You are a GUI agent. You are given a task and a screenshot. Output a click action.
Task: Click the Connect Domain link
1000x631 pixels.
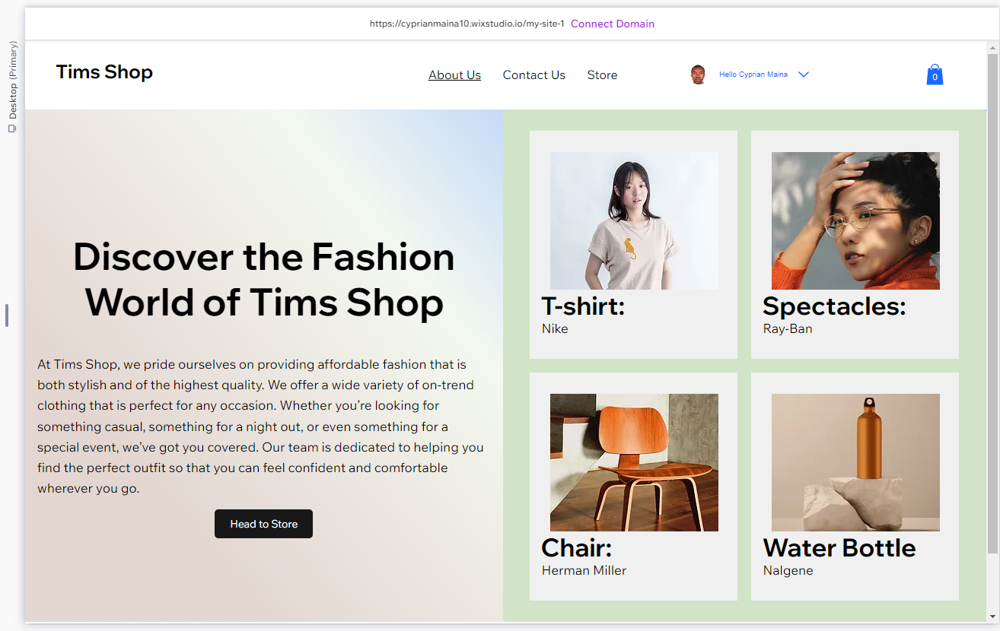click(x=613, y=24)
